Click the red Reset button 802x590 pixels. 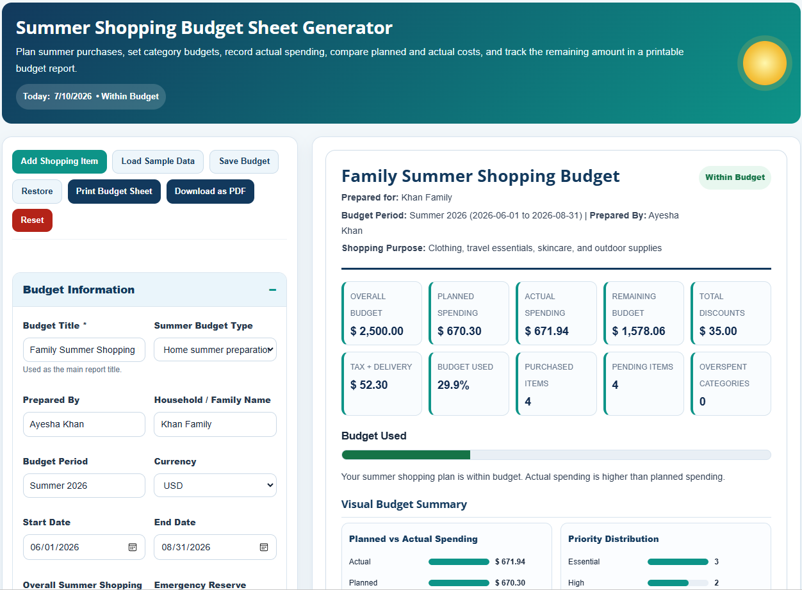pos(32,220)
